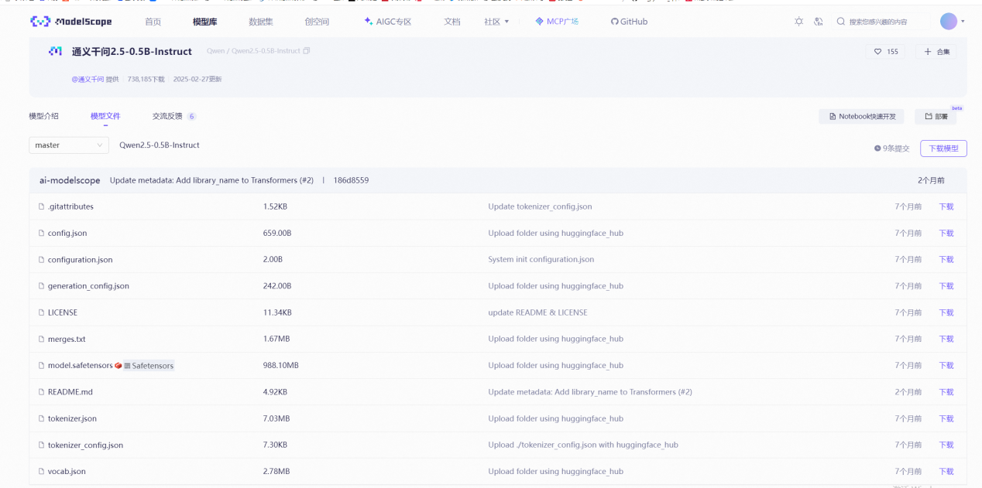
Task: Open commit hash 186d8559
Action: pos(351,180)
